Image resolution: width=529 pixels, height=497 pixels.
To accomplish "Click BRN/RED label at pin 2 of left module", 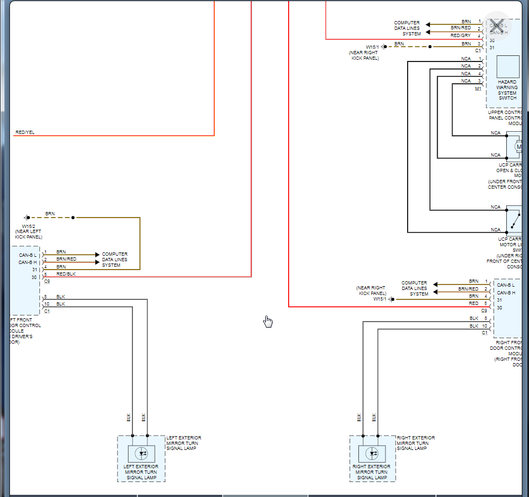I will coord(66,259).
